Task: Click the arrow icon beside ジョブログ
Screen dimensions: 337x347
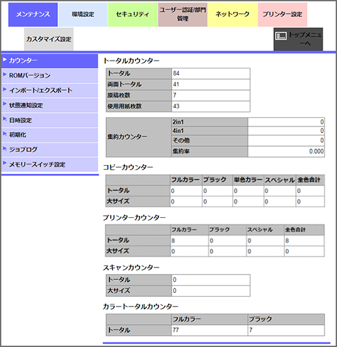Action: click(5, 148)
